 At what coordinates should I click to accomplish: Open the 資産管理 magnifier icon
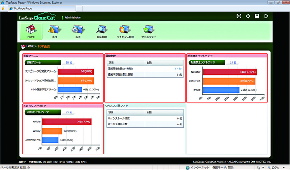pyautogui.click(x=102, y=31)
